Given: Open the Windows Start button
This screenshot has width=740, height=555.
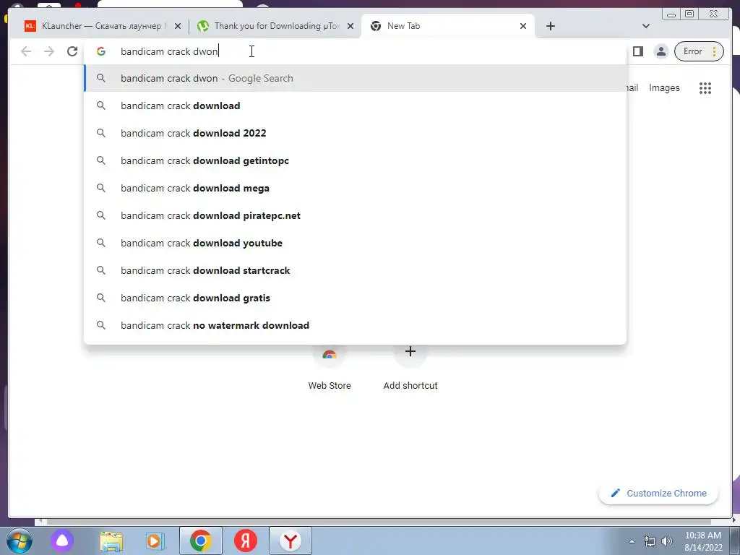Looking at the screenshot, I should tap(20, 541).
